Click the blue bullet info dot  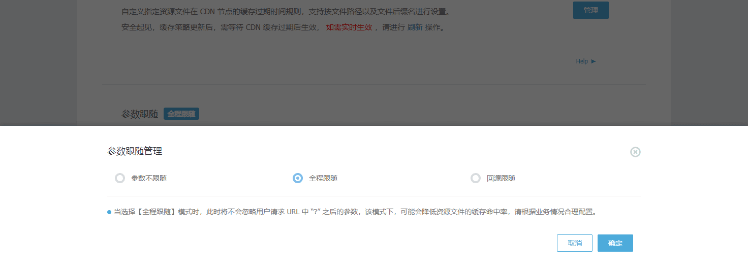109,212
